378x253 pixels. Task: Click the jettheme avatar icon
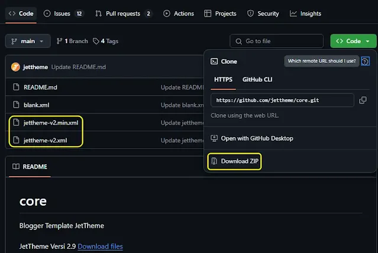point(15,67)
